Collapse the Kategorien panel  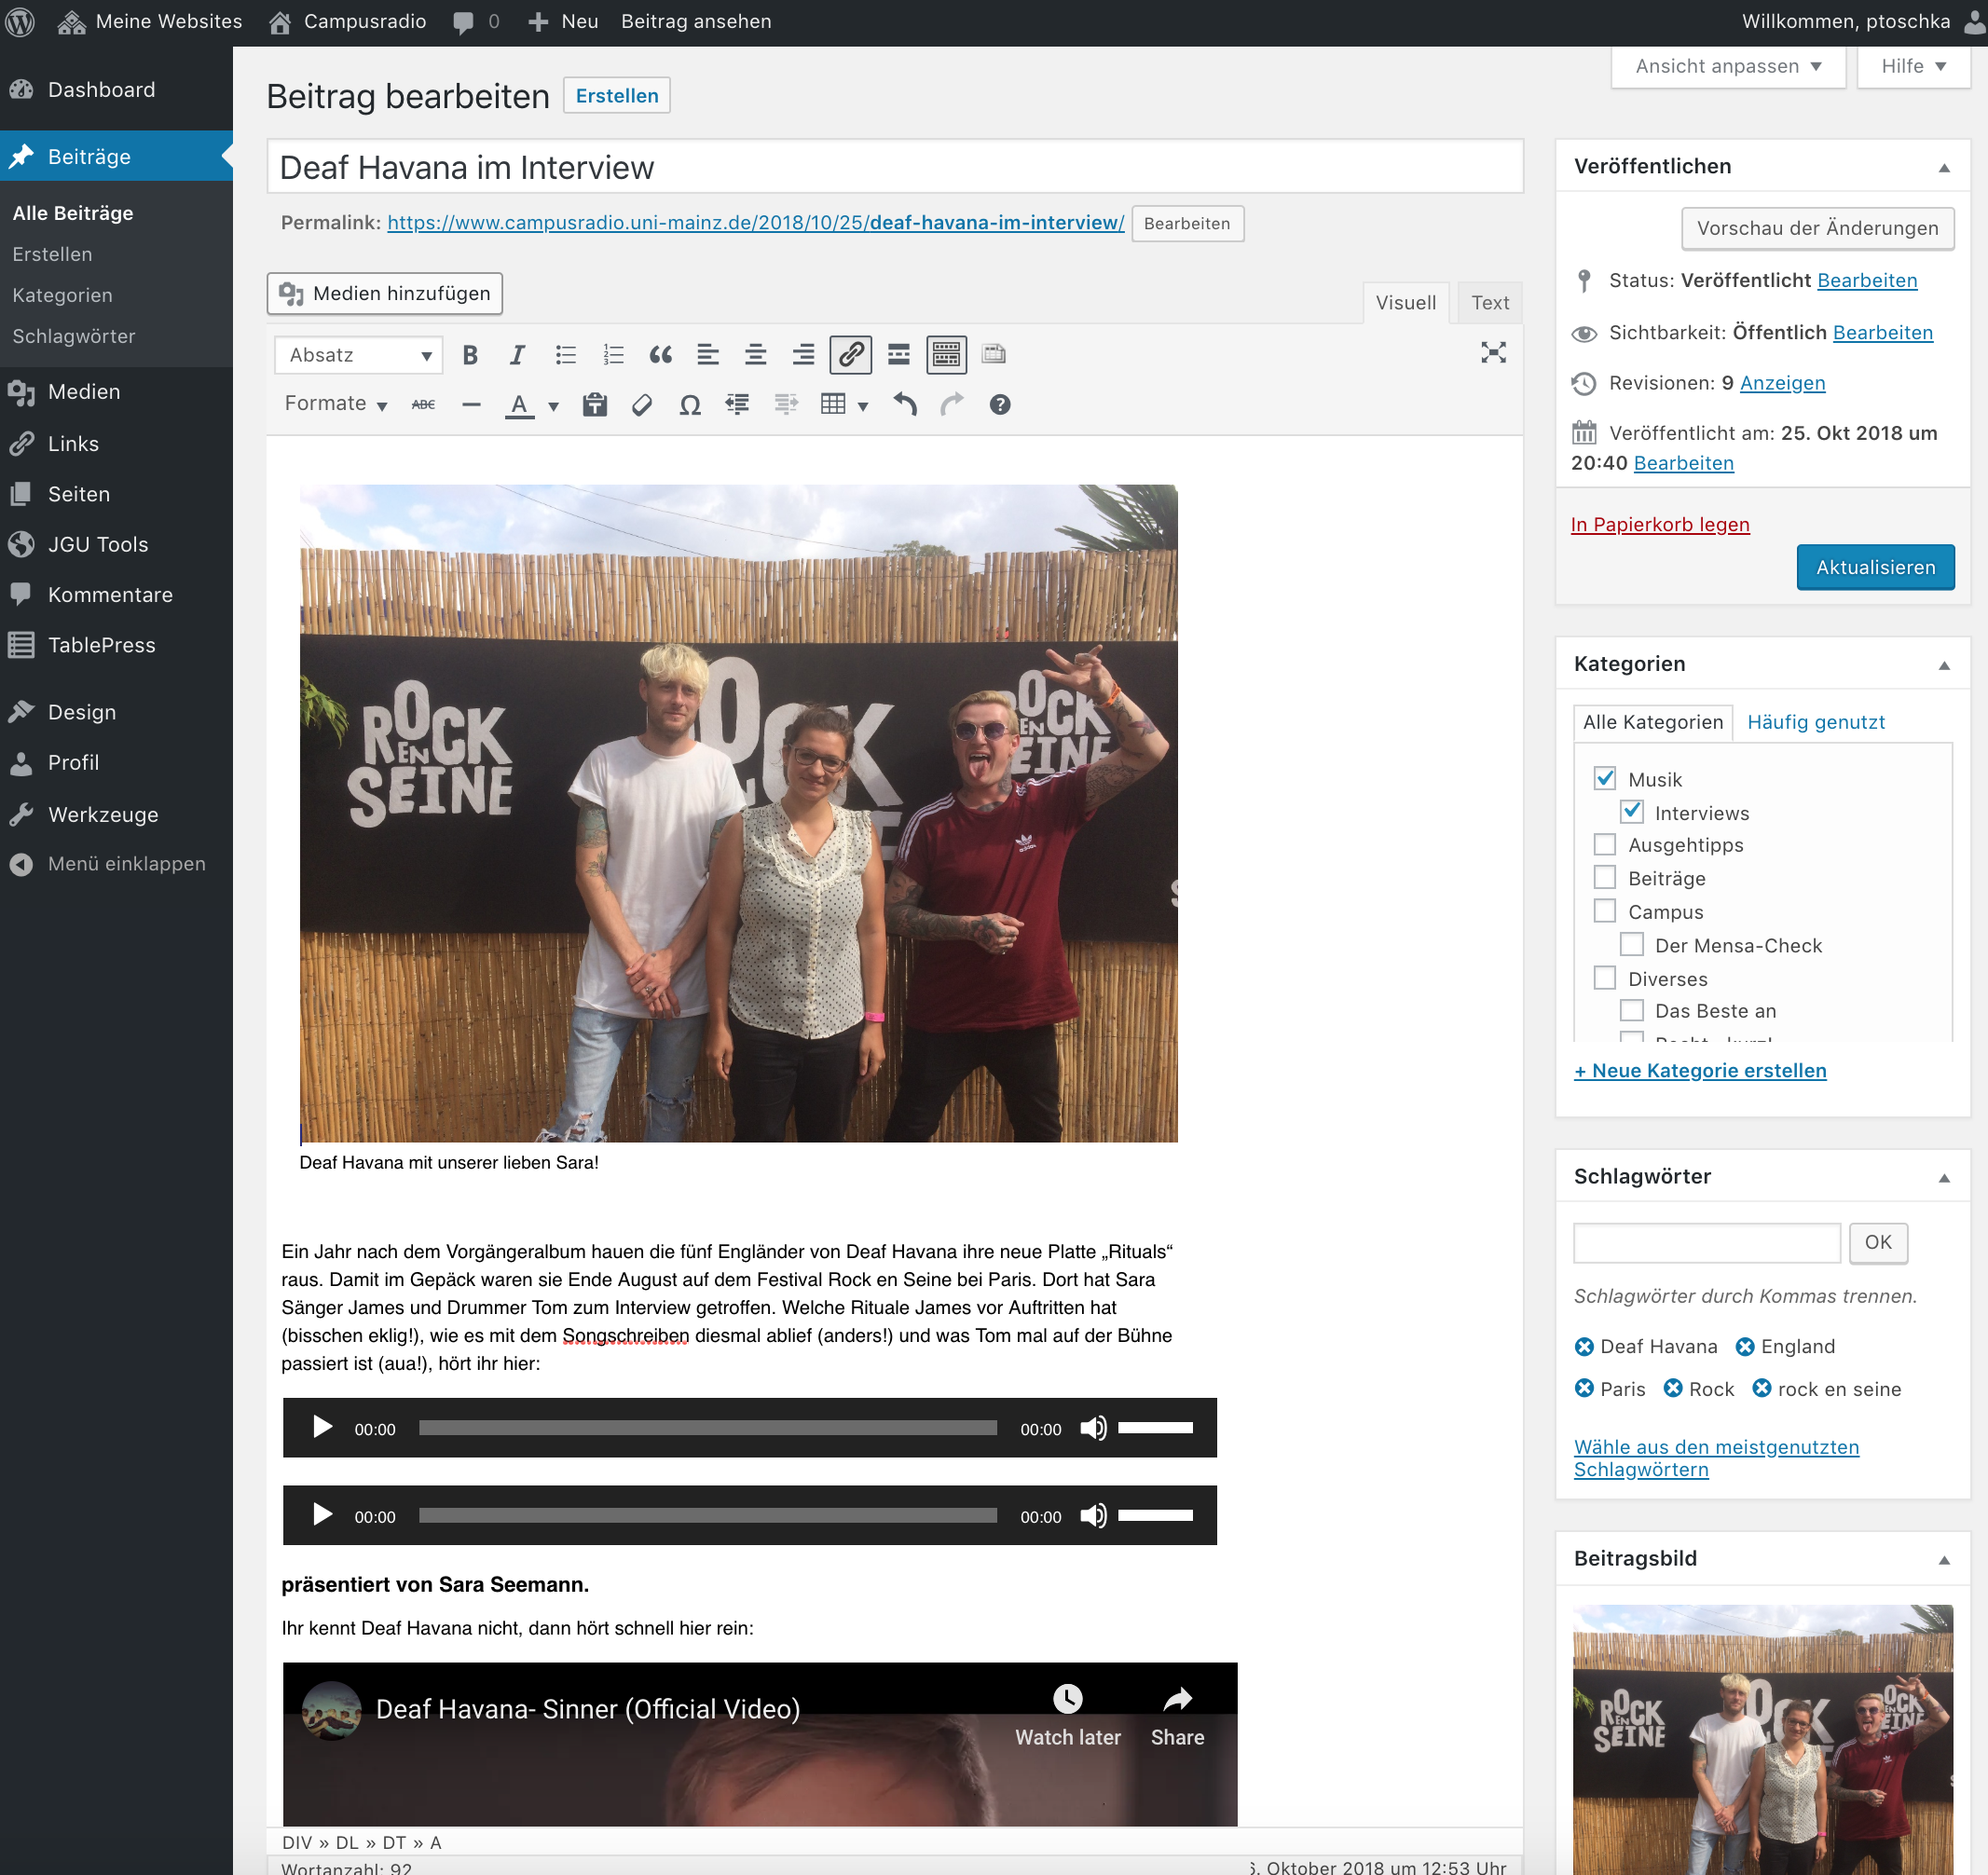pos(1944,666)
